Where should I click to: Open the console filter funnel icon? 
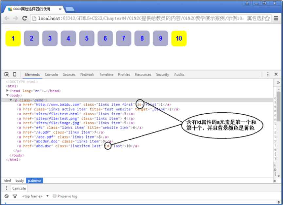pos(15,196)
